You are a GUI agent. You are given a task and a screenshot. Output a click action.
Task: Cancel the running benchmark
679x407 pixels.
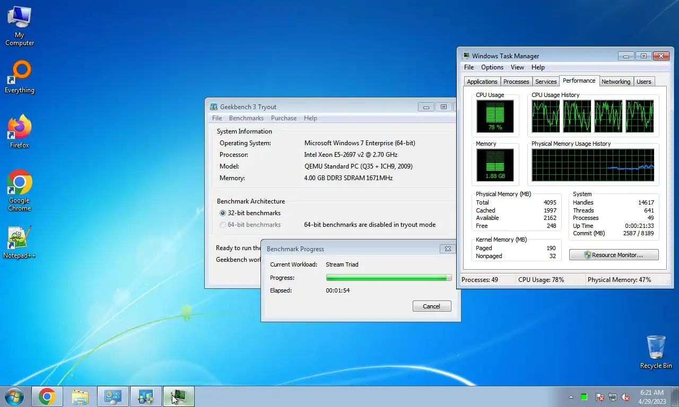(432, 306)
